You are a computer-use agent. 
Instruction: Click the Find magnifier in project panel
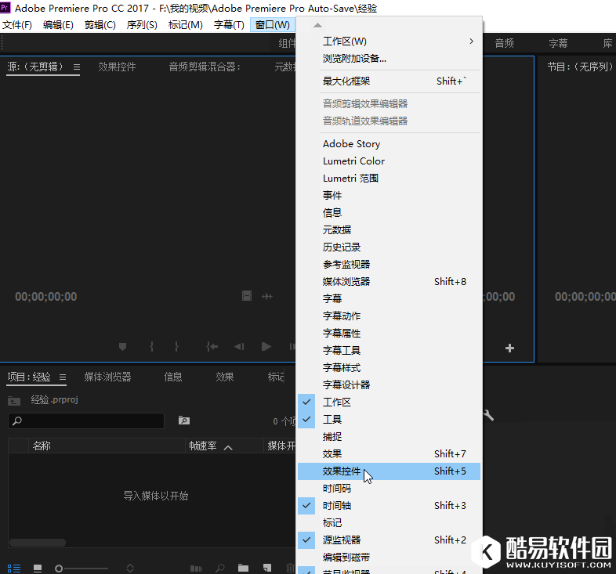click(220, 568)
